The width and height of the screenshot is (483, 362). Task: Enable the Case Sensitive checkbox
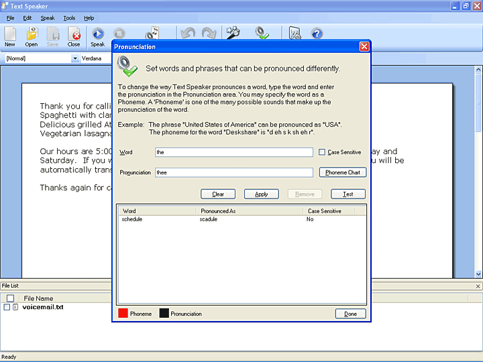pyautogui.click(x=322, y=152)
